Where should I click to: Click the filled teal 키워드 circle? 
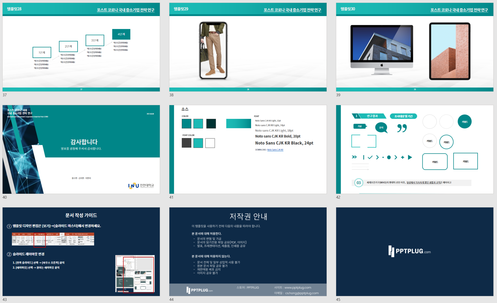pos(465,122)
